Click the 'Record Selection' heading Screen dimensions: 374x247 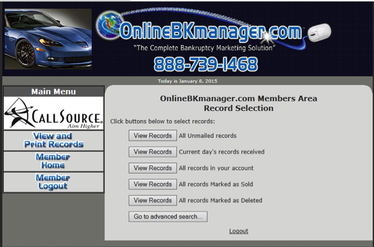pos(239,108)
